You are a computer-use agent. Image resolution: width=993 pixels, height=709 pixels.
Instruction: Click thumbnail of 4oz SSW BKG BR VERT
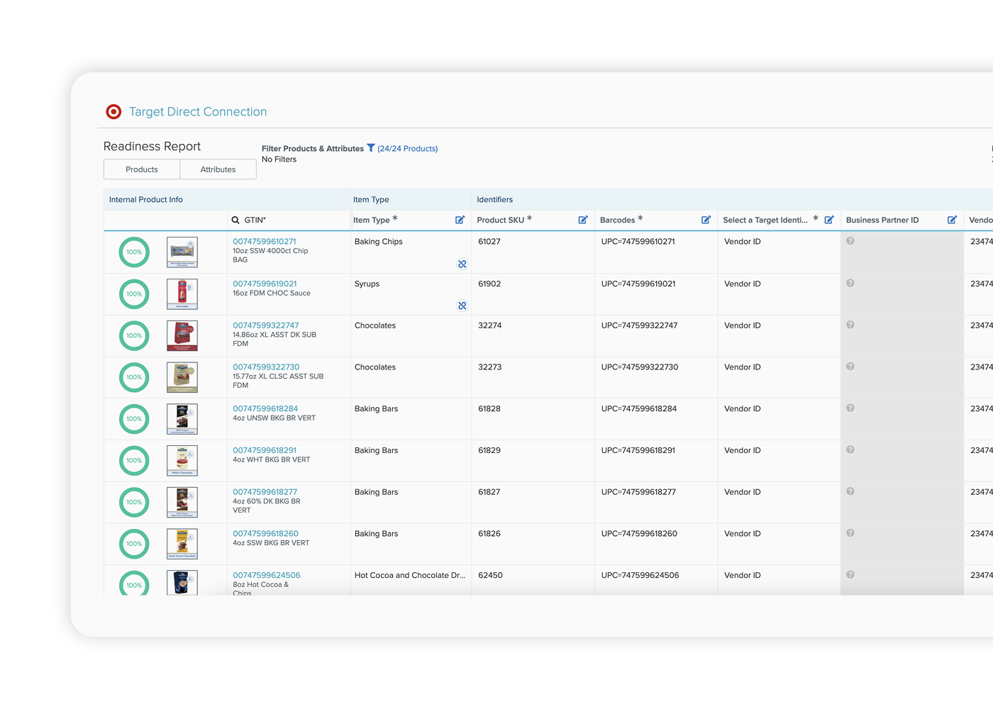(x=182, y=544)
